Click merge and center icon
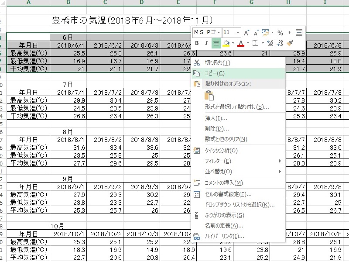This screenshot has width=349, height=262. tap(299, 32)
